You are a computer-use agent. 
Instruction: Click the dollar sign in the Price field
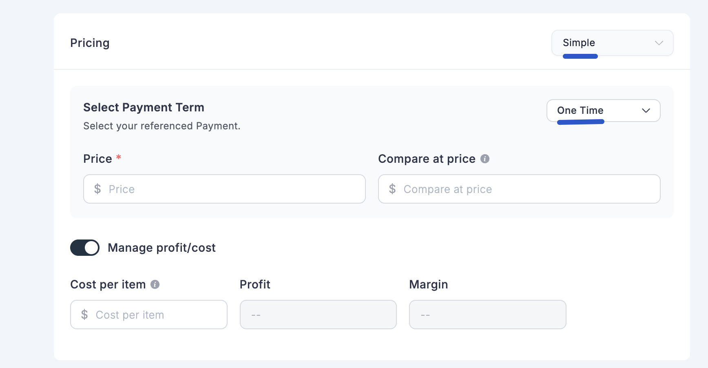click(97, 189)
